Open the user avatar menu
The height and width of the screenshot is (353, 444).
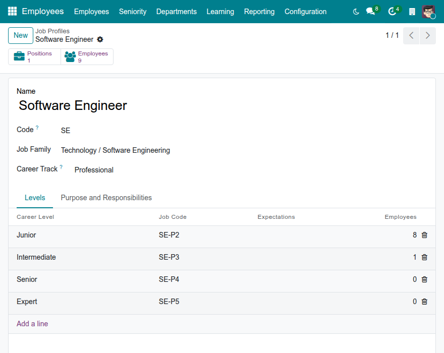tap(428, 12)
